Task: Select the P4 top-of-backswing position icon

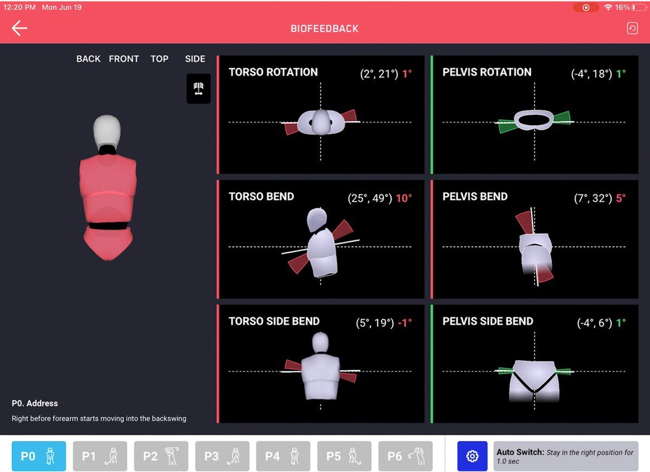Action: (x=283, y=456)
